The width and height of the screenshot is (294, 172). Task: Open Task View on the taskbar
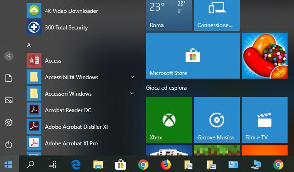coord(52,165)
